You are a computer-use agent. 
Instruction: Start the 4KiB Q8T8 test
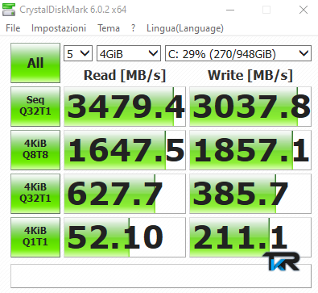35,150
